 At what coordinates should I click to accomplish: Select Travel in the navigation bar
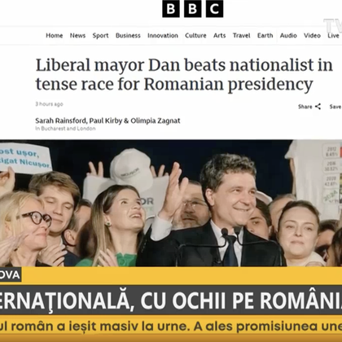[242, 36]
